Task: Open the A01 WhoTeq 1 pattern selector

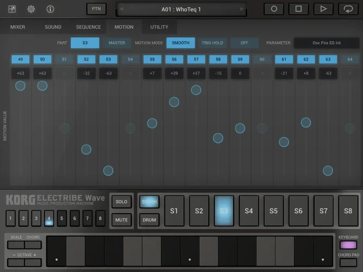Action: [181, 9]
